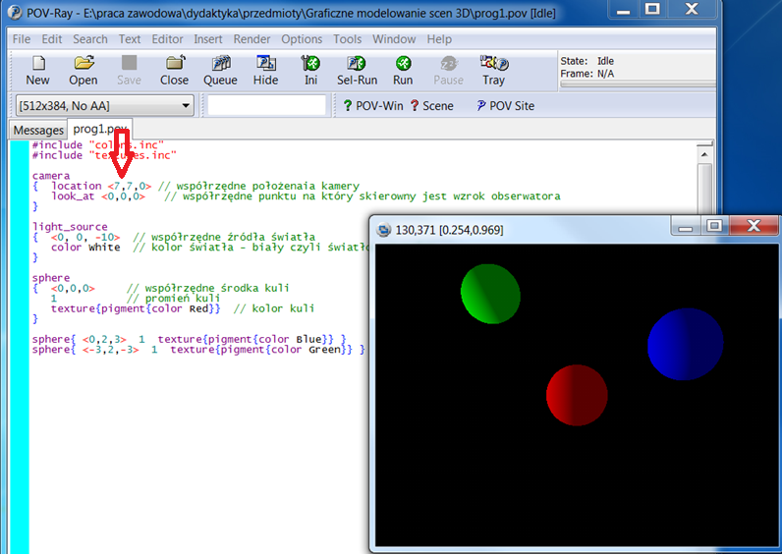Click the standalone 'sphere' keyword line
Image resolution: width=782 pixels, height=555 pixels.
click(x=51, y=278)
